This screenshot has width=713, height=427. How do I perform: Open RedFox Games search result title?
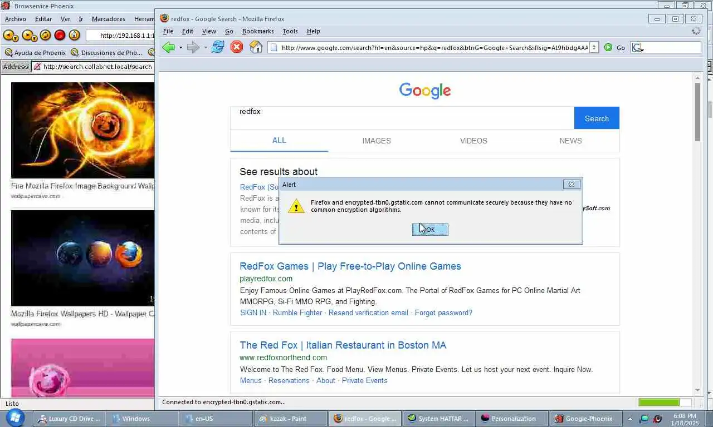(350, 266)
